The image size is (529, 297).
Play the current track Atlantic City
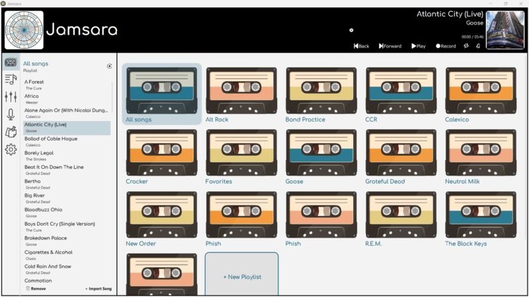(x=419, y=46)
